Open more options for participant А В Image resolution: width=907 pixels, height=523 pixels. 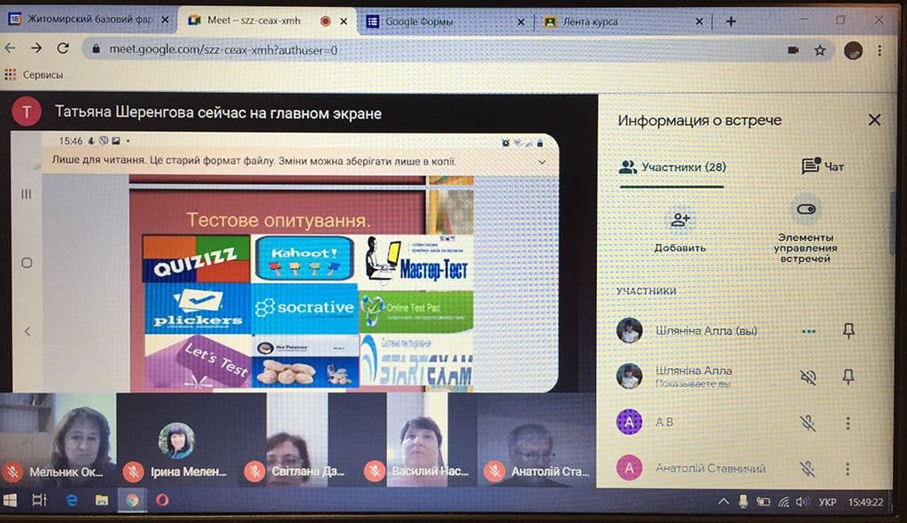pos(848,422)
